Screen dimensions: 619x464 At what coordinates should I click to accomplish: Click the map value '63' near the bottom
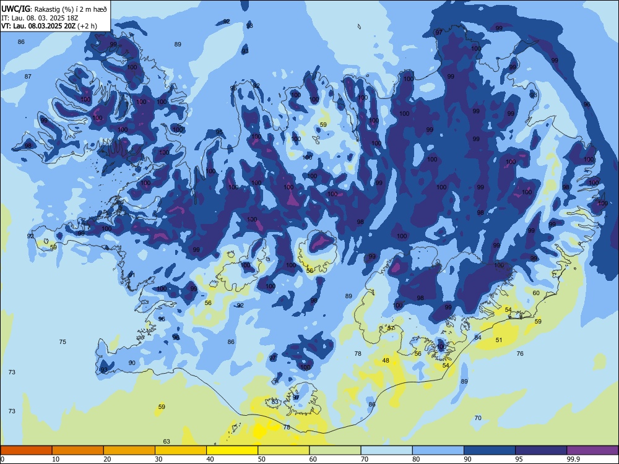[x=167, y=442]
